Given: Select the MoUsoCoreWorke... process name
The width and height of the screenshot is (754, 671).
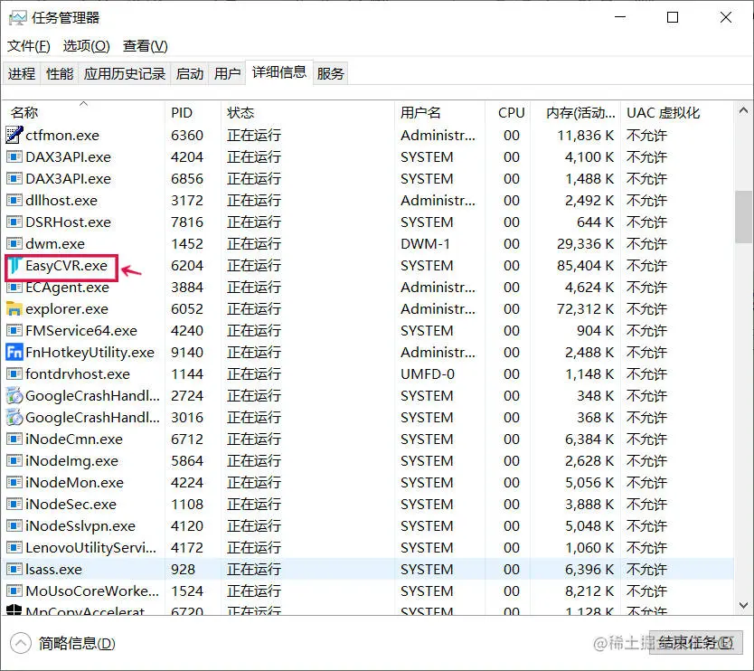Looking at the screenshot, I should tap(92, 591).
